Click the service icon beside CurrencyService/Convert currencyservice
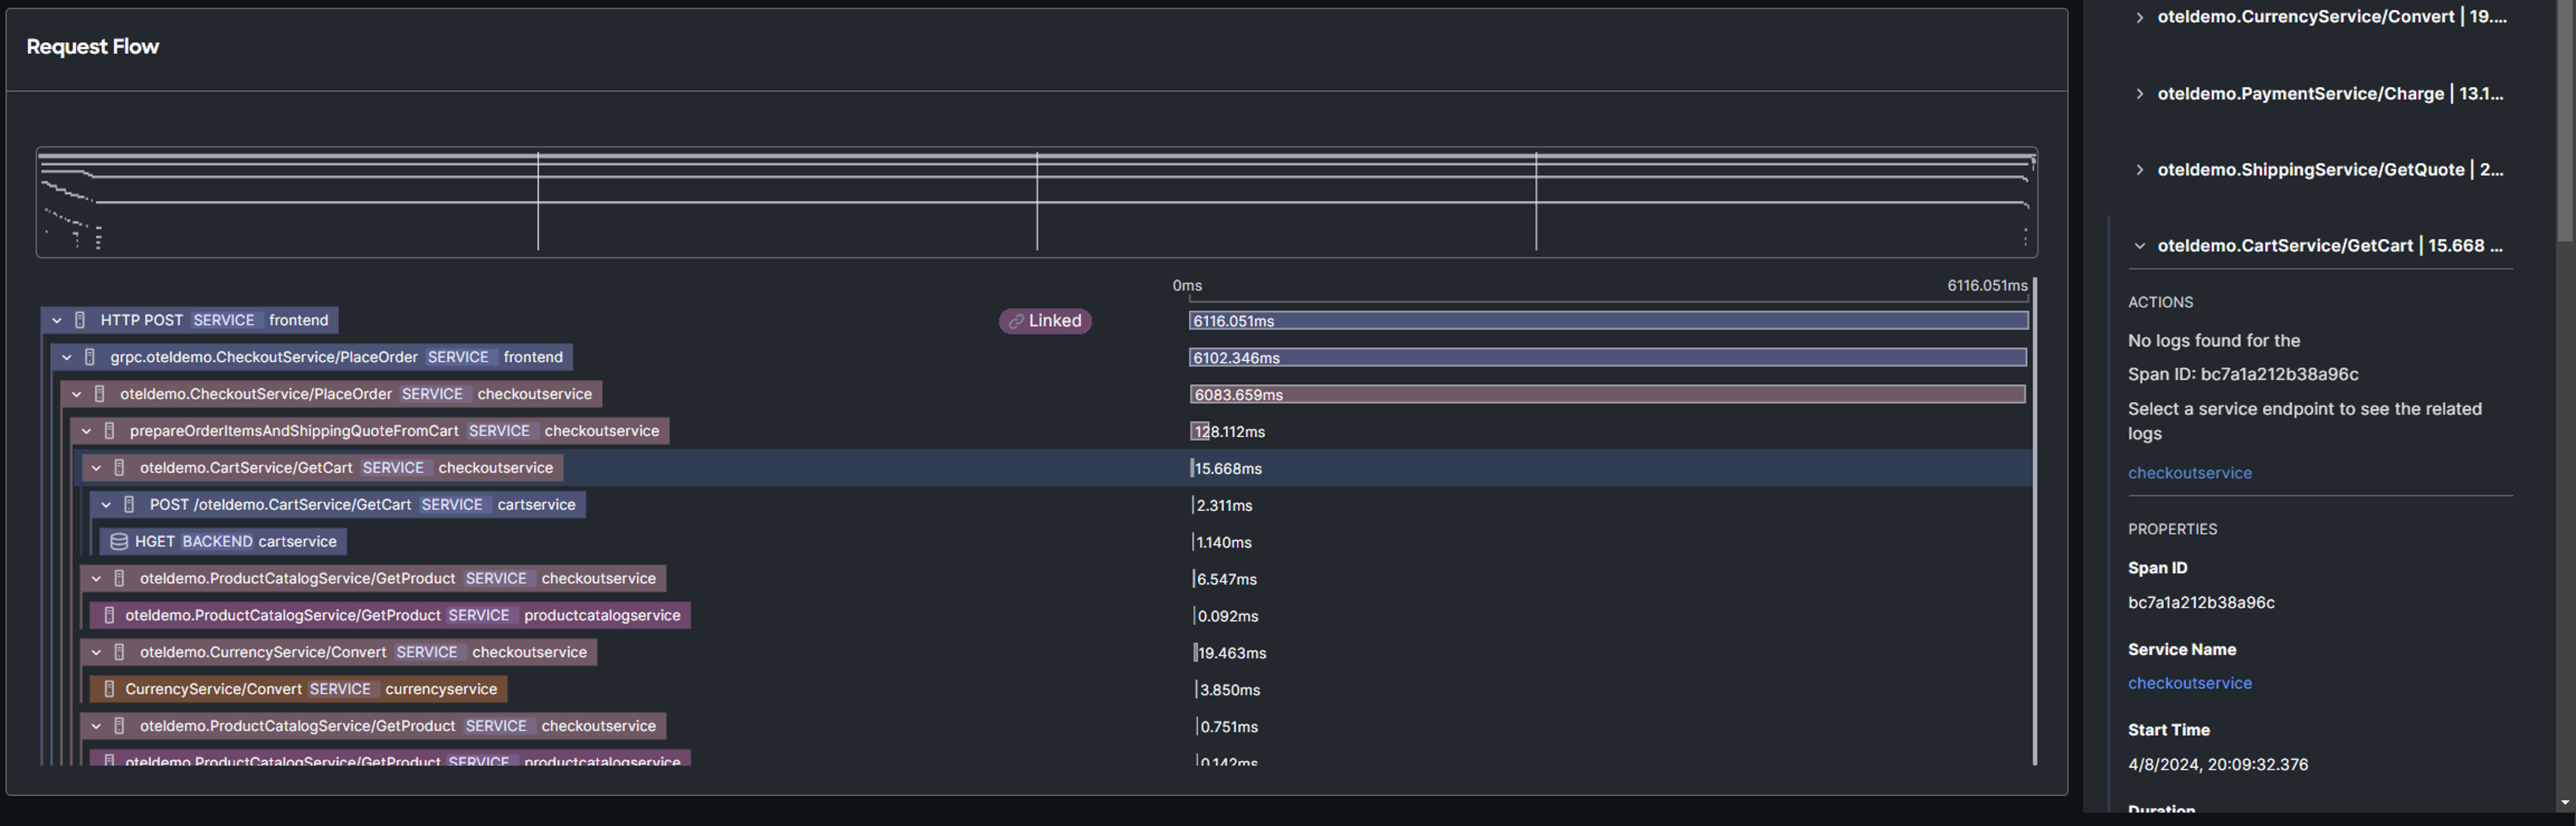 point(109,689)
